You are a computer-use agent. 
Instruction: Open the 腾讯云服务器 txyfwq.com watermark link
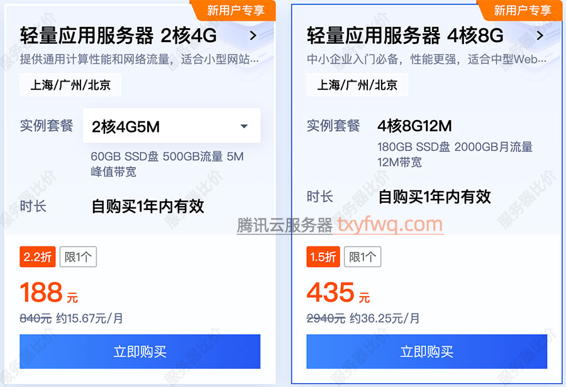pyautogui.click(x=340, y=225)
